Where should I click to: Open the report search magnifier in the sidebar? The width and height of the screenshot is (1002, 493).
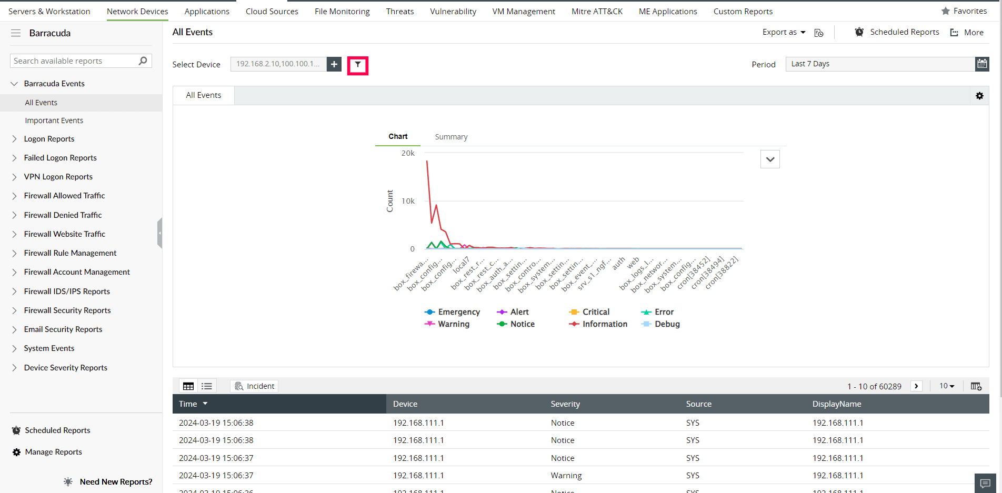click(x=143, y=61)
